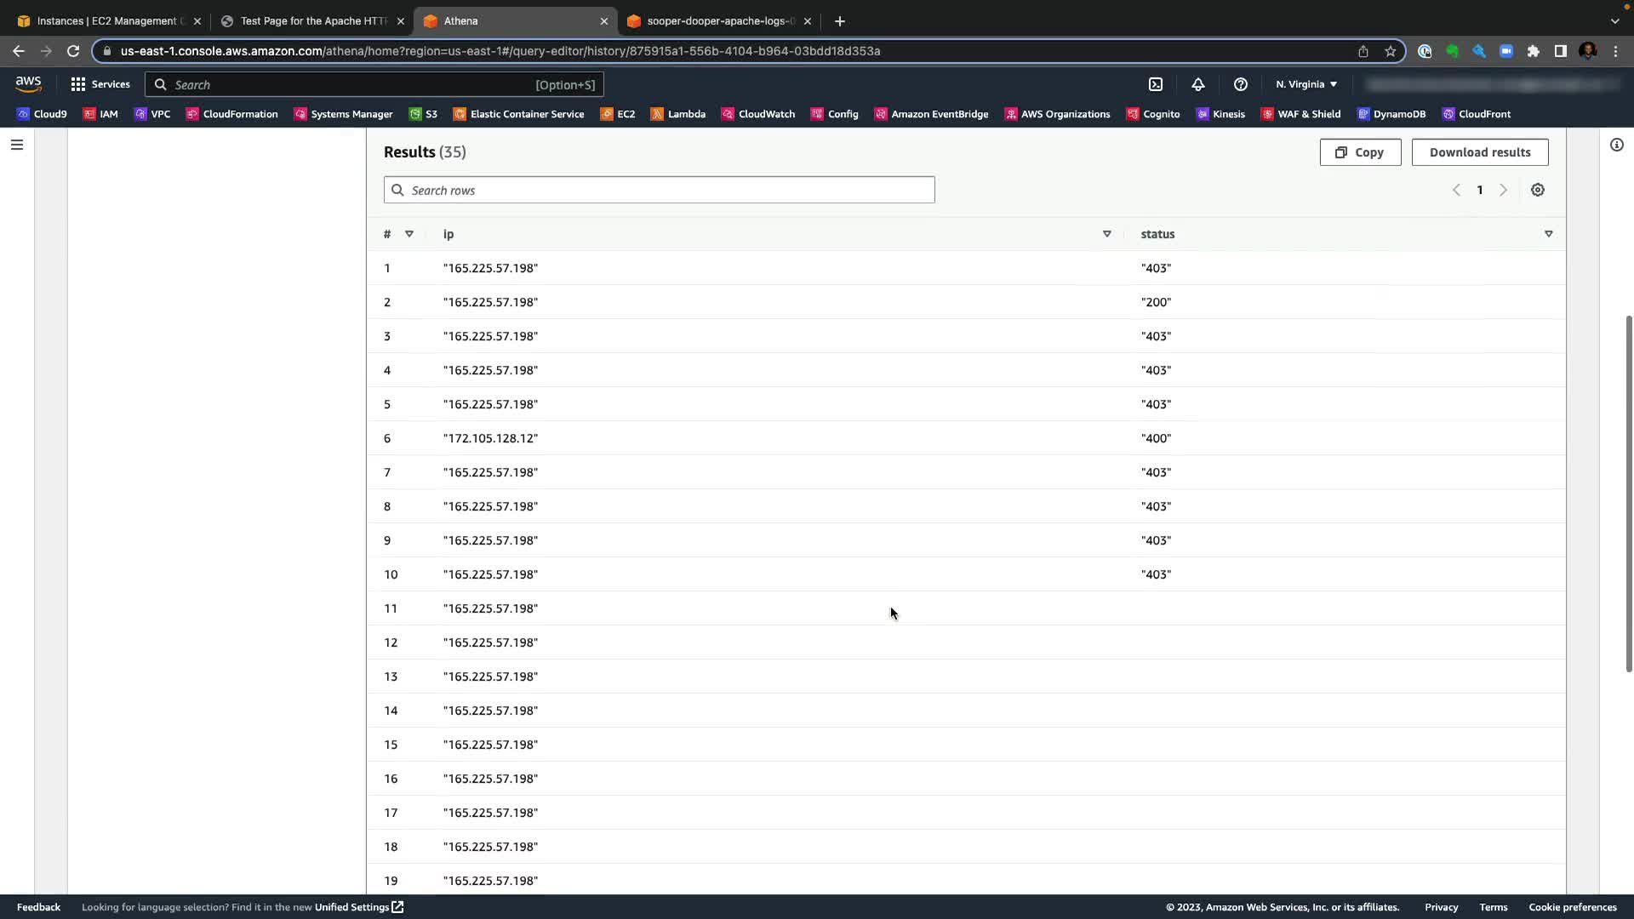Open the Services grid menu
This screenshot has height=919, width=1634.
100,84
